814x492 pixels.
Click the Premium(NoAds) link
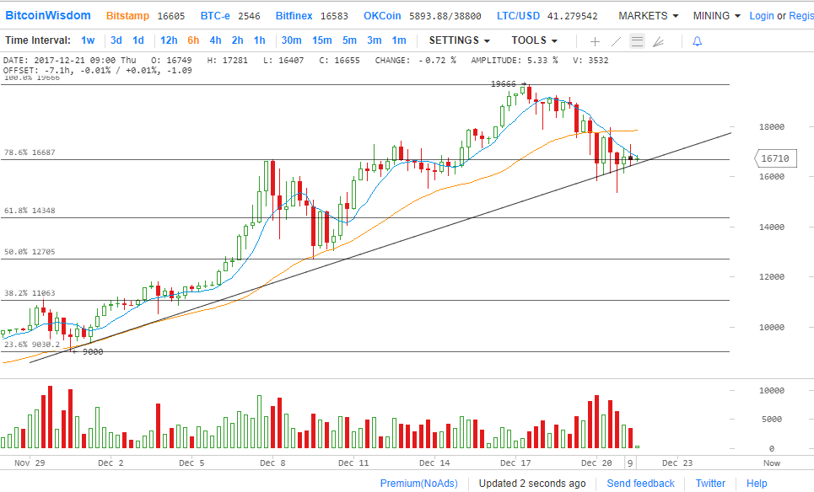tap(419, 483)
